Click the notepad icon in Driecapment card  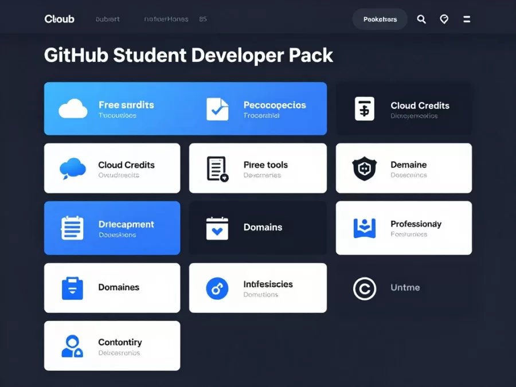click(72, 228)
